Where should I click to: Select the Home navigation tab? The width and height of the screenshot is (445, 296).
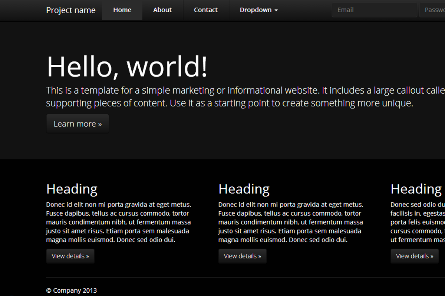click(x=122, y=10)
